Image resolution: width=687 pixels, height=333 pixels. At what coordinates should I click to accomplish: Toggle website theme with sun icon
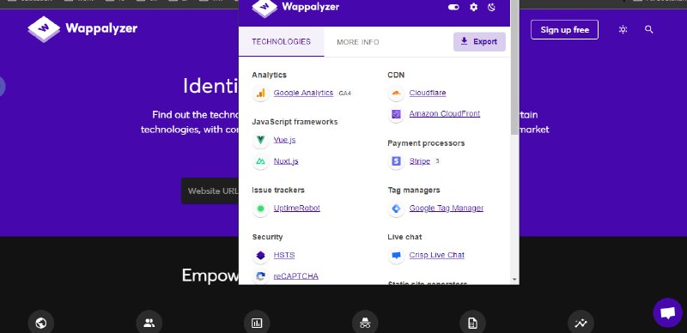coord(623,30)
